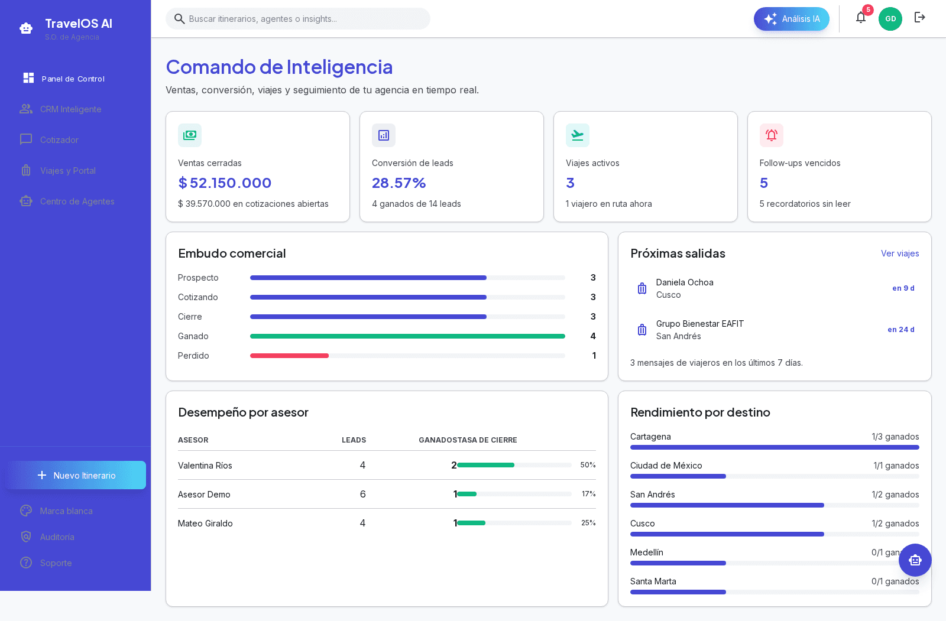Click the Santa Marta destination row
The height and width of the screenshot is (621, 946).
coord(775,586)
